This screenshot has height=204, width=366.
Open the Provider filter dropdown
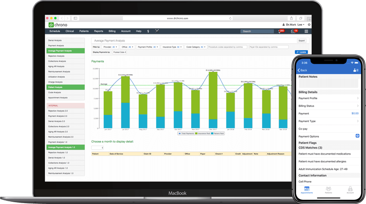pos(110,47)
